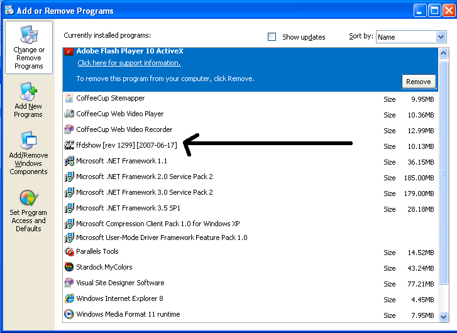The width and height of the screenshot is (457, 333).
Task: Click the 185.00MB size value
Action: click(x=419, y=178)
